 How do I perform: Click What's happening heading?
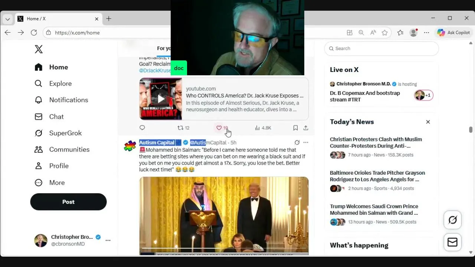(x=359, y=245)
